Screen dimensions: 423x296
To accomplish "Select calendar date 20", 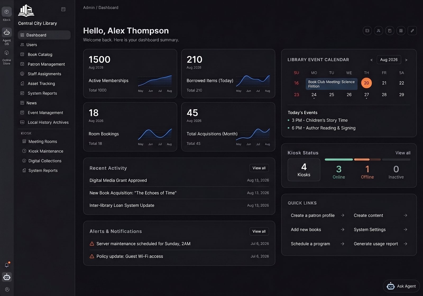I will coord(366,83).
